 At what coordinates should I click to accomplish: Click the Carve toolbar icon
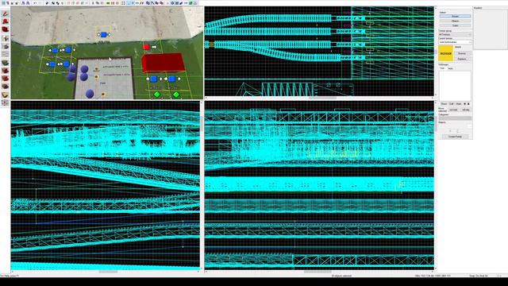pos(47,3)
